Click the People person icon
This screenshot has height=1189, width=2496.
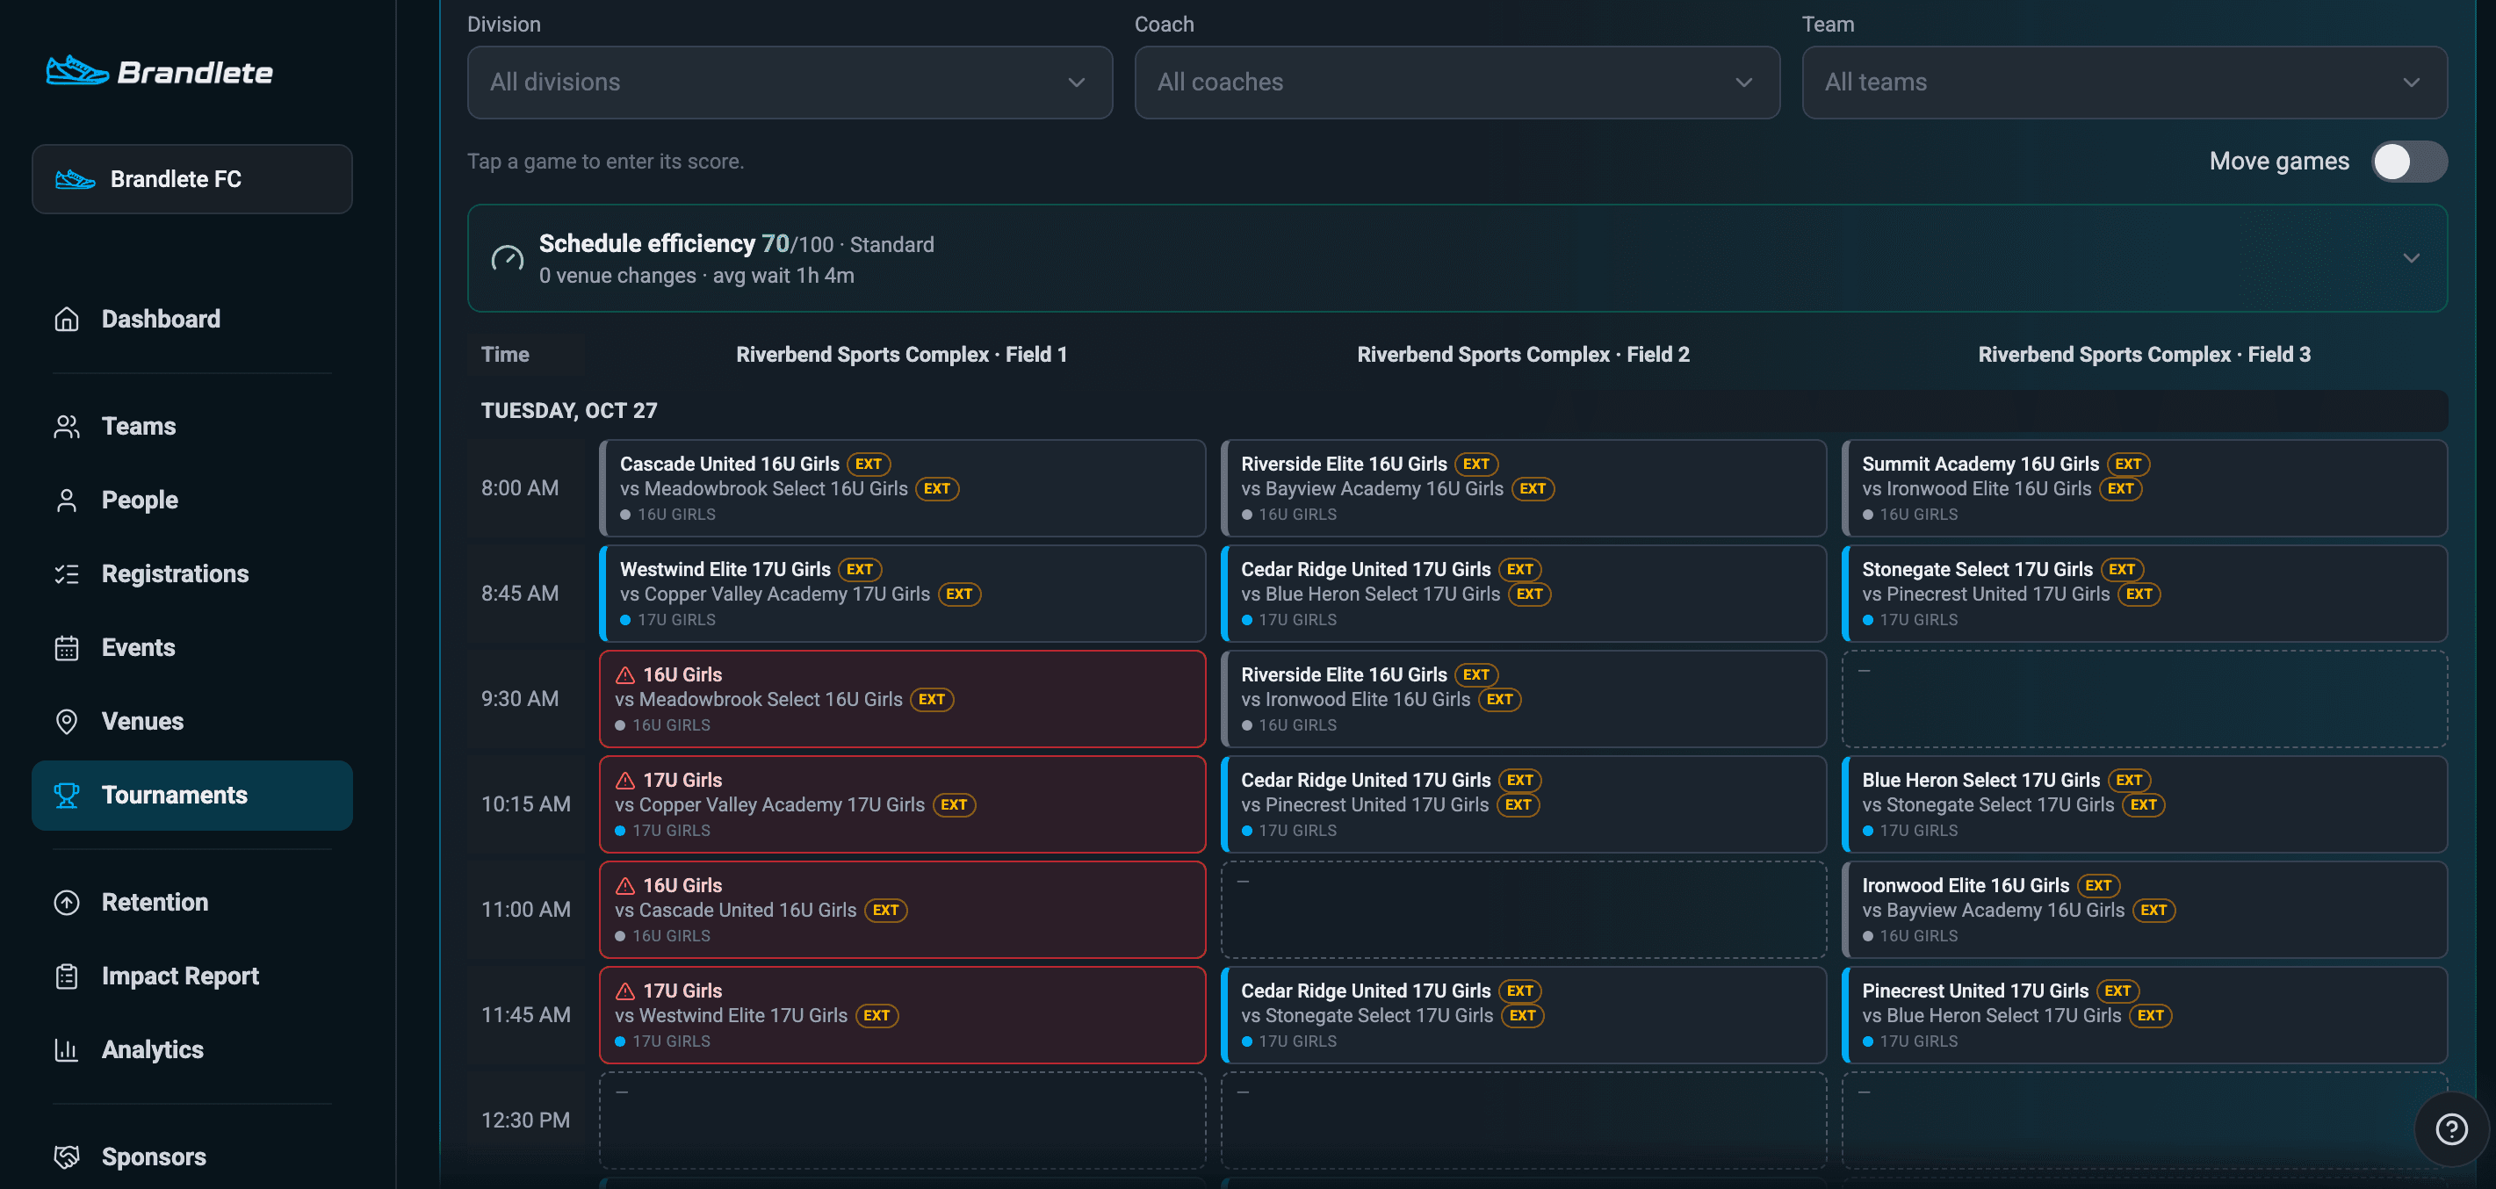pos(66,500)
